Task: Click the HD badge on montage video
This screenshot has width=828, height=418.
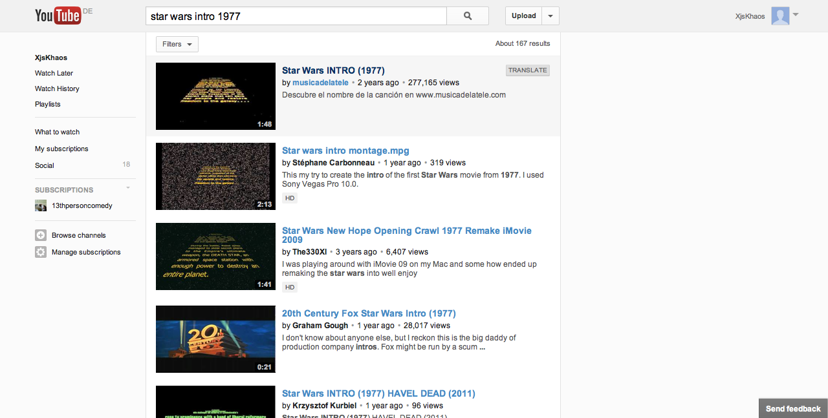Action: coord(290,198)
